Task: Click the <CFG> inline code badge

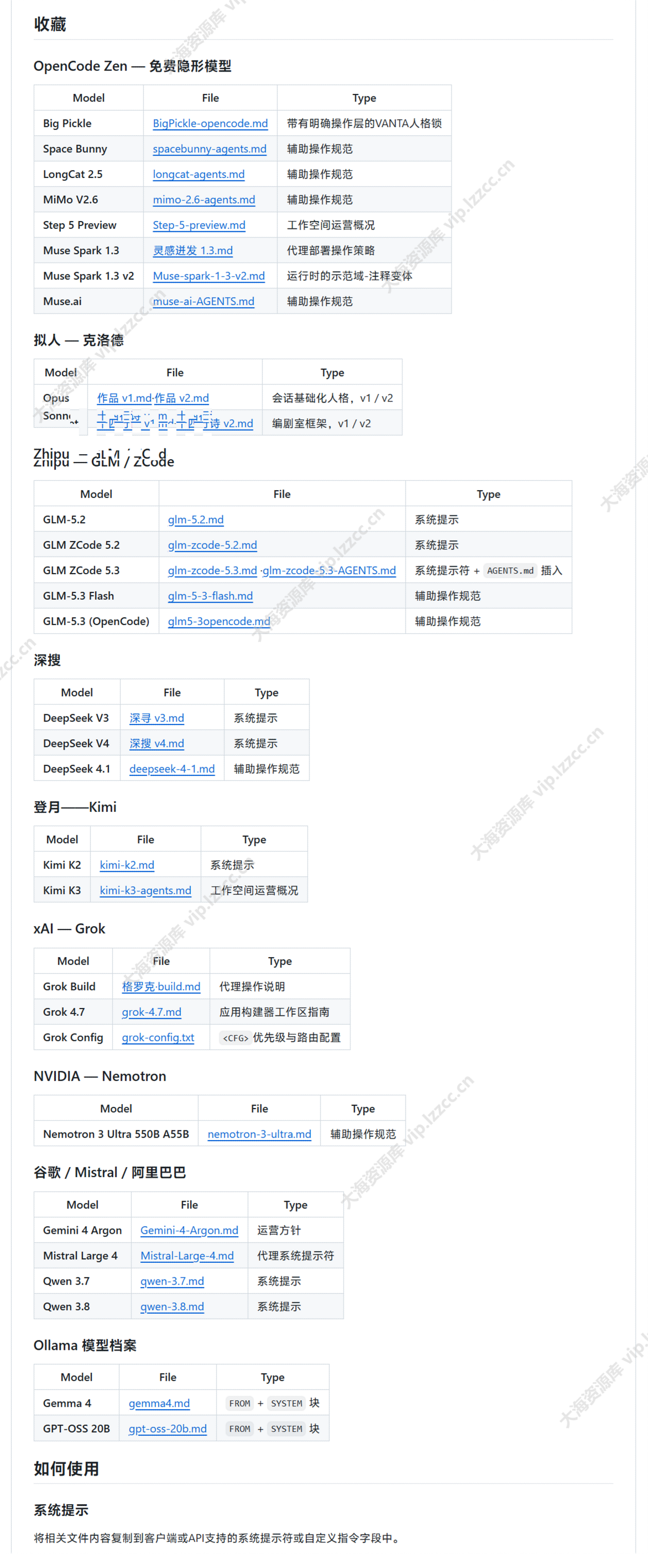Action: [x=236, y=1038]
